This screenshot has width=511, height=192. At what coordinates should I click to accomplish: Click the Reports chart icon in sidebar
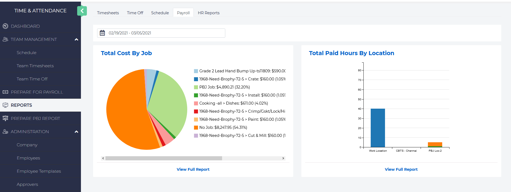click(5, 105)
